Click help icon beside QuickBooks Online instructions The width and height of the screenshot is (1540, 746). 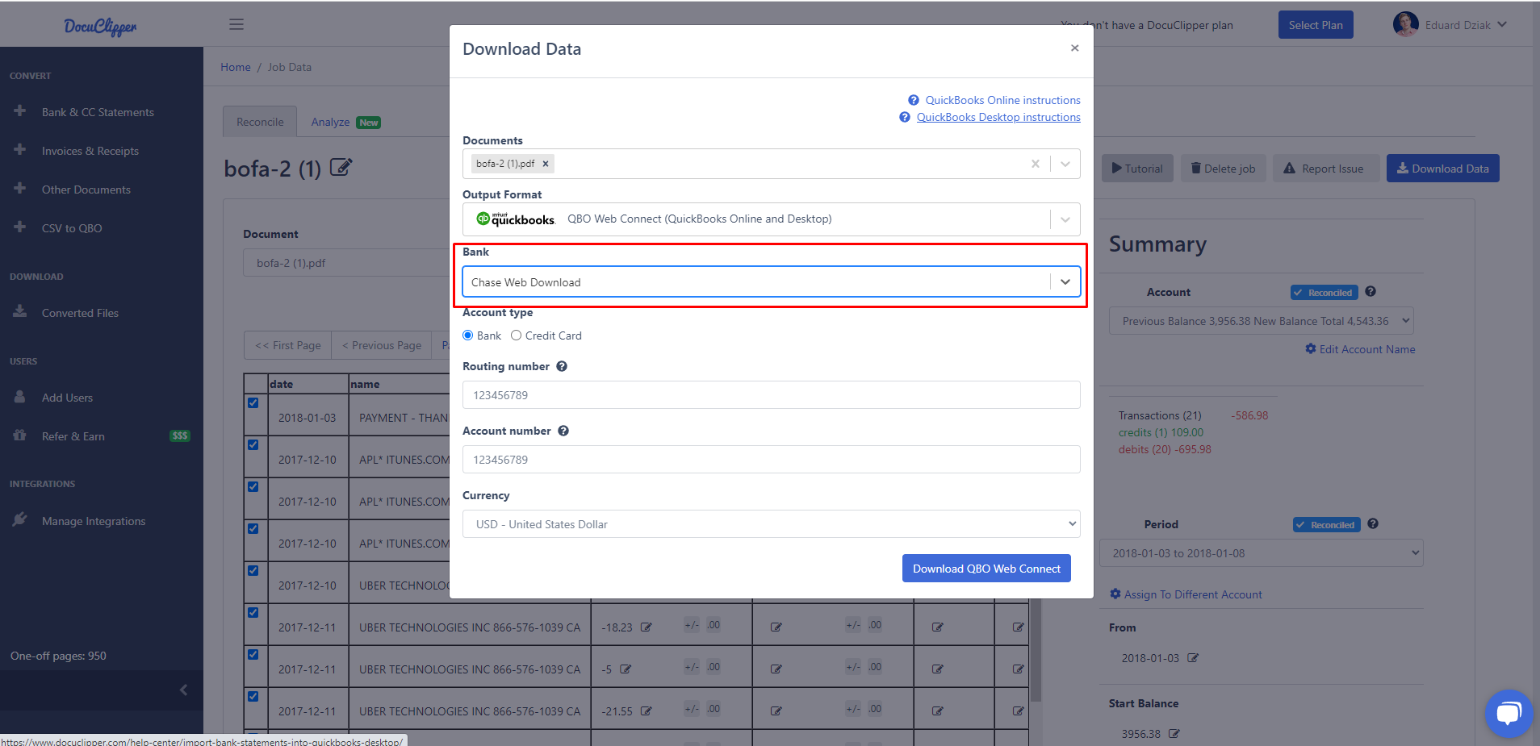click(x=914, y=100)
